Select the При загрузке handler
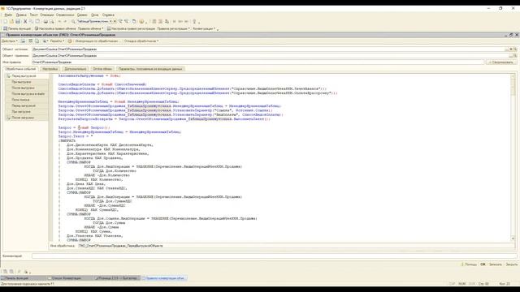Image resolution: width=520 pixels, height=292 pixels. click(27, 112)
